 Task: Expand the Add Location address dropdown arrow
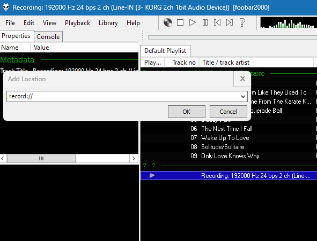(x=243, y=97)
